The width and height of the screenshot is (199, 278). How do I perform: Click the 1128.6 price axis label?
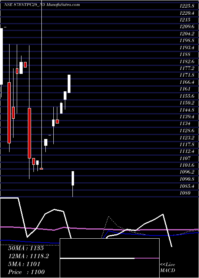click(187, 131)
